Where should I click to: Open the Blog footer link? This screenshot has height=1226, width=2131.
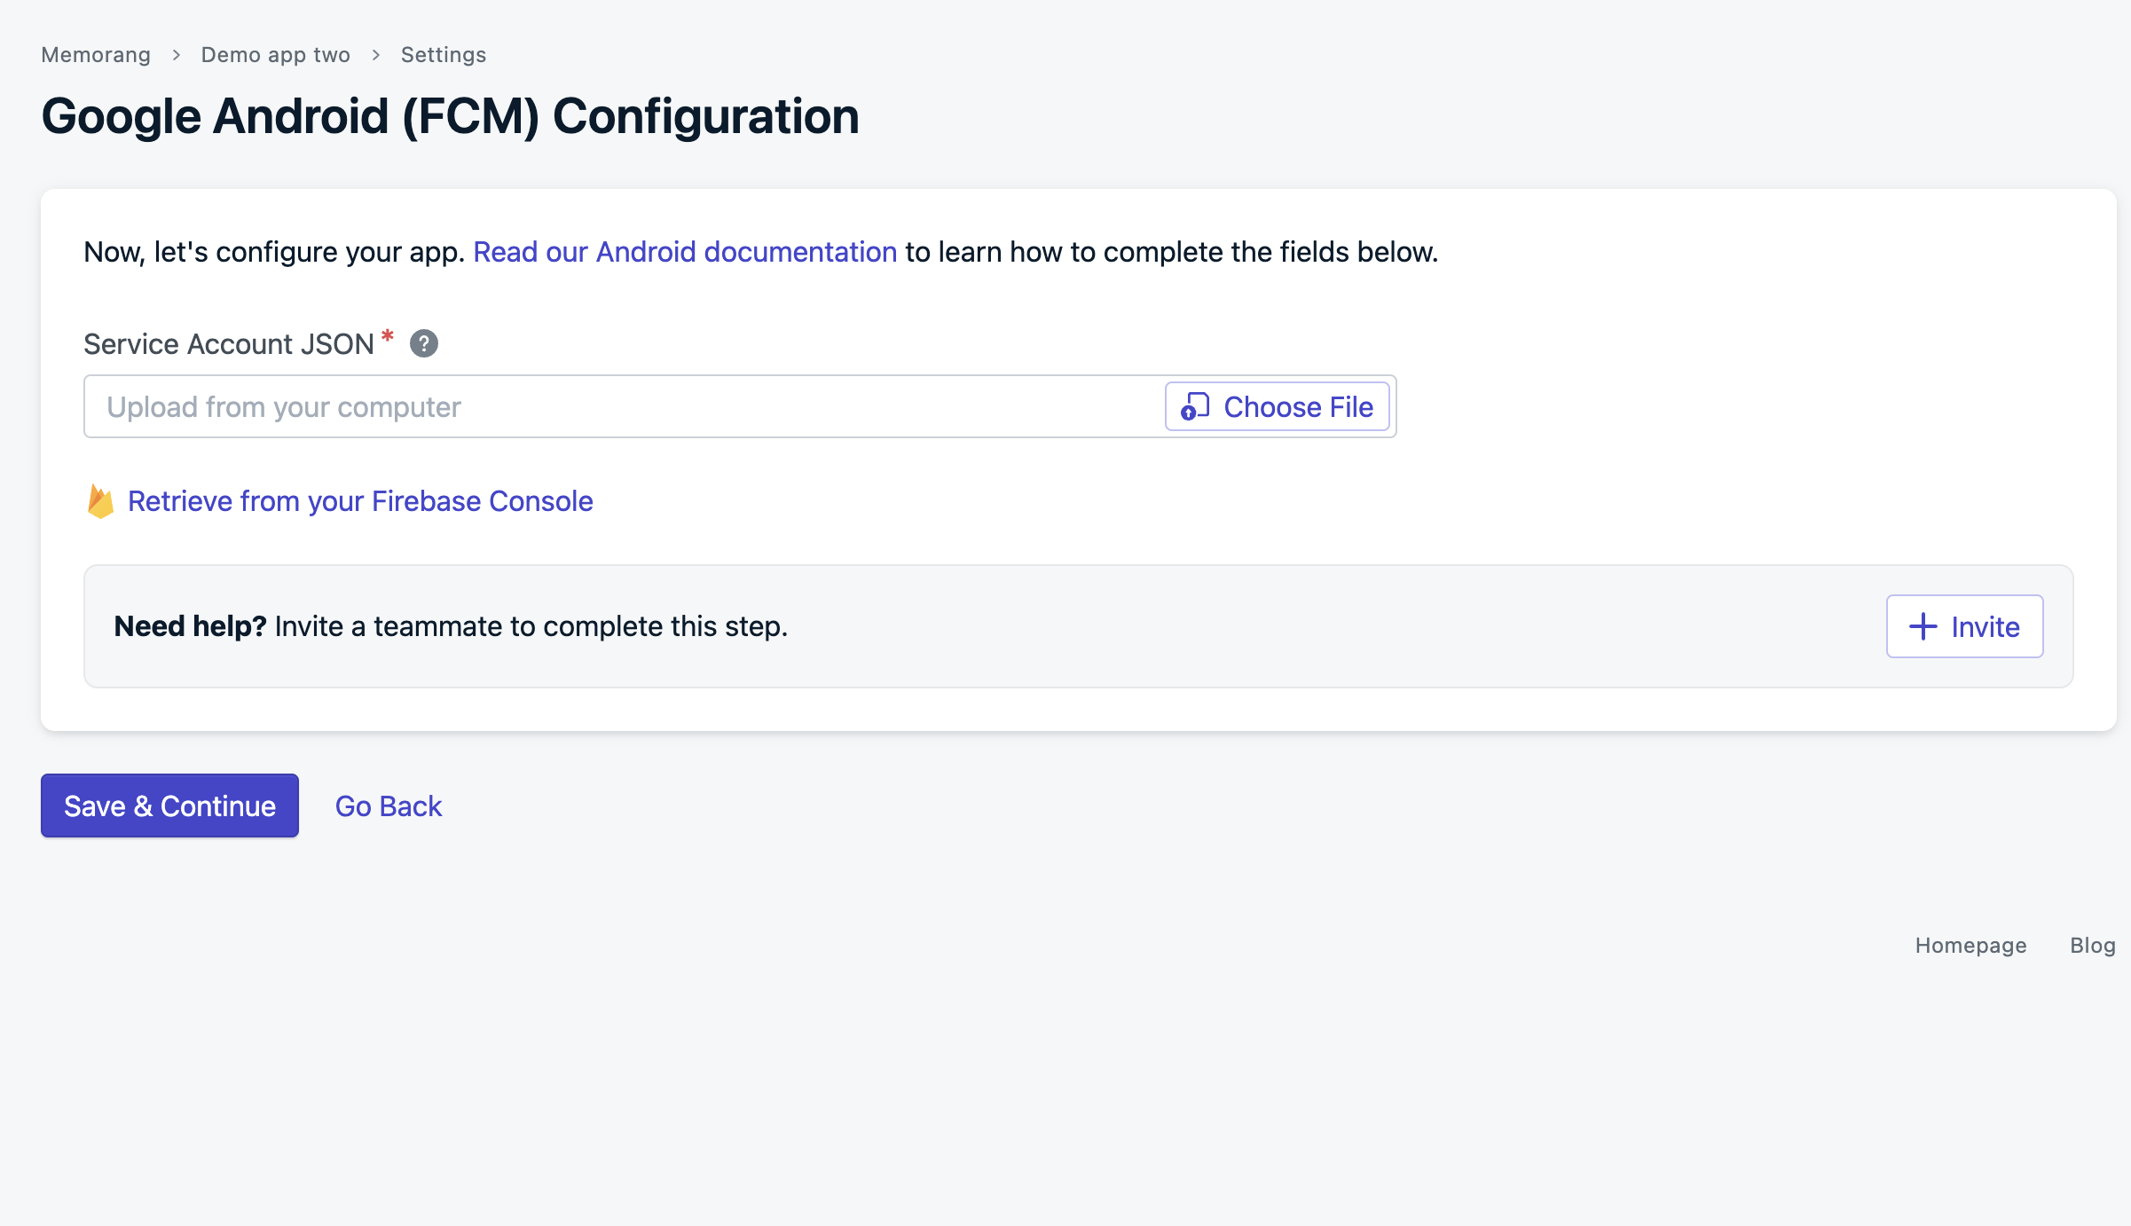(2092, 946)
